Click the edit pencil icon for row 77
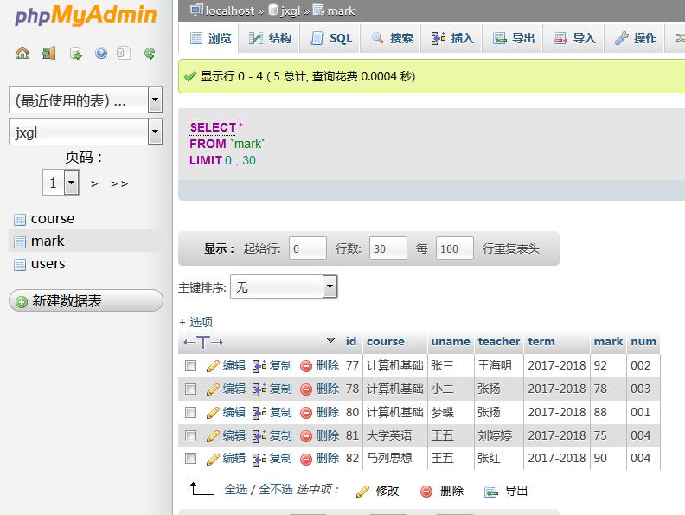Image resolution: width=685 pixels, height=515 pixels. click(x=213, y=366)
